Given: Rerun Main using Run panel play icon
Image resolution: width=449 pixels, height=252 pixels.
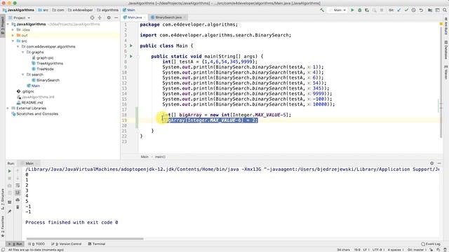Looking at the screenshot, I should click(9, 171).
